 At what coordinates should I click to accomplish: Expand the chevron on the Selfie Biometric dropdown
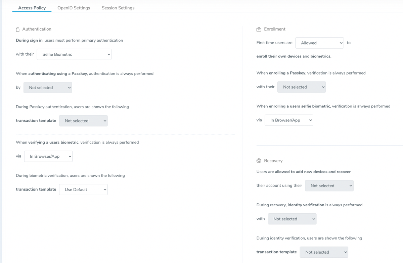coord(107,54)
